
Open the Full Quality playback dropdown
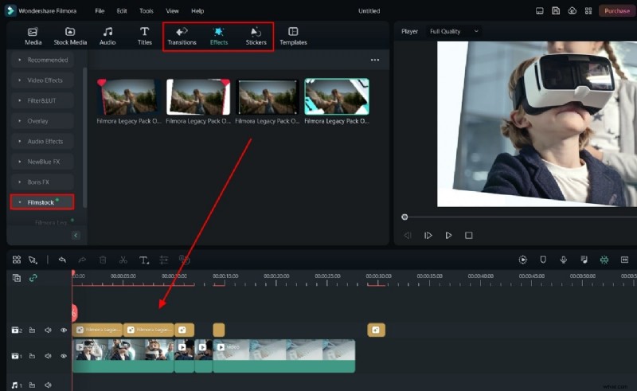coord(454,31)
